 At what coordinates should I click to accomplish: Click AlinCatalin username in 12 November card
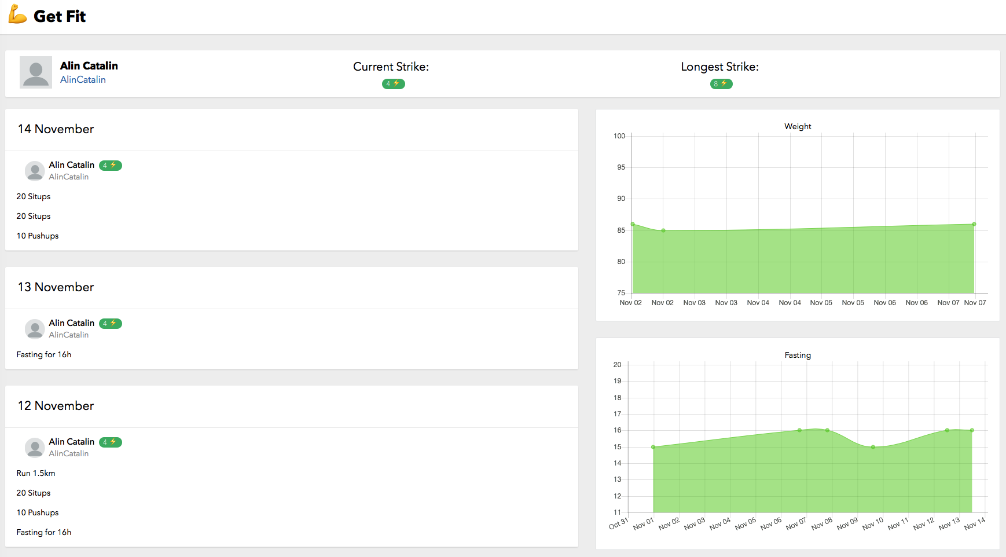[x=69, y=453]
